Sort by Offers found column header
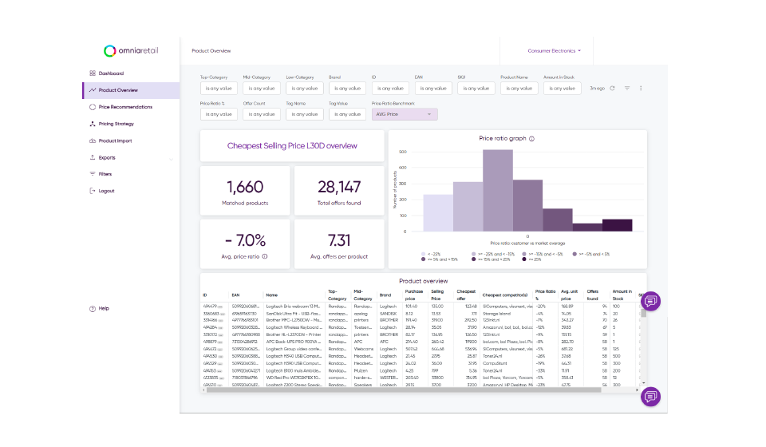 593,295
